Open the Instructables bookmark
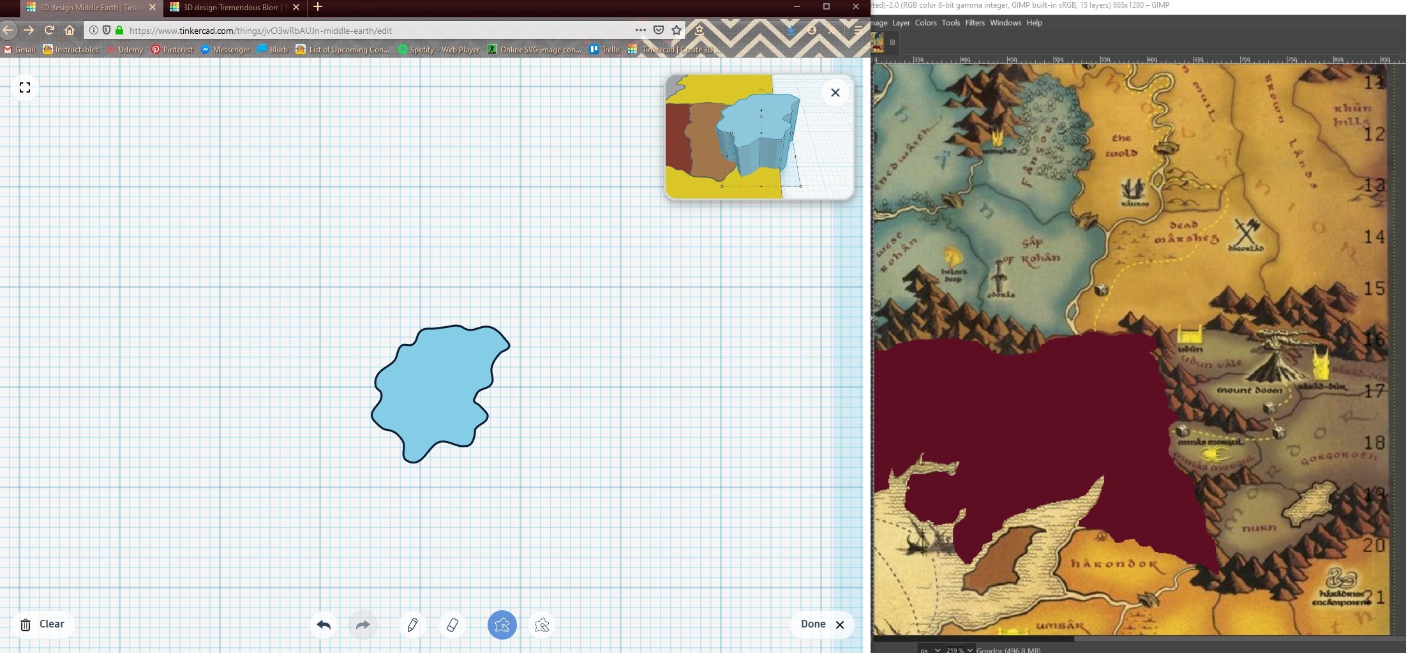This screenshot has height=653, width=1406. pyautogui.click(x=71, y=49)
